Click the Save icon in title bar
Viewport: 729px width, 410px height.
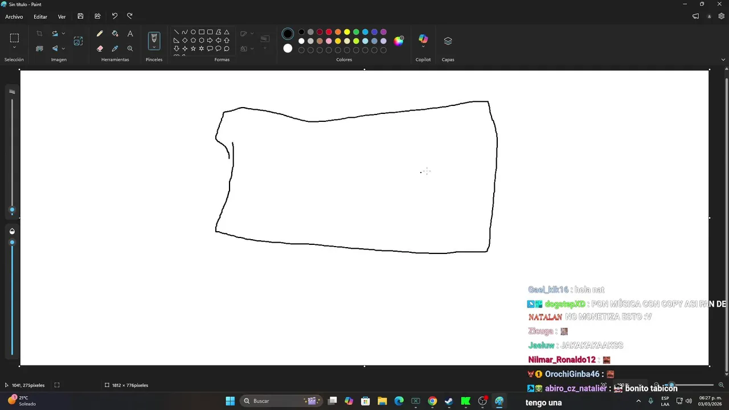pyautogui.click(x=80, y=17)
